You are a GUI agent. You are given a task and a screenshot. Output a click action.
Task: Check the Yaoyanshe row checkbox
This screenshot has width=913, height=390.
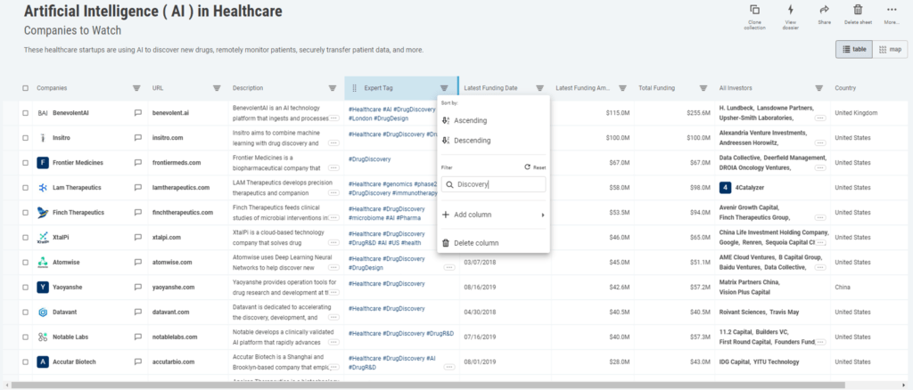click(x=25, y=287)
